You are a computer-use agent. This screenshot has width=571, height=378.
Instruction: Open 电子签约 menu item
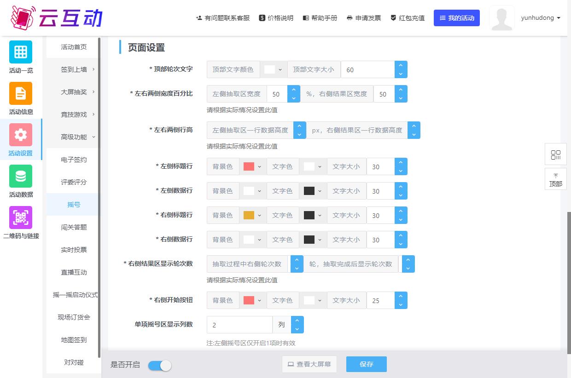click(x=74, y=160)
